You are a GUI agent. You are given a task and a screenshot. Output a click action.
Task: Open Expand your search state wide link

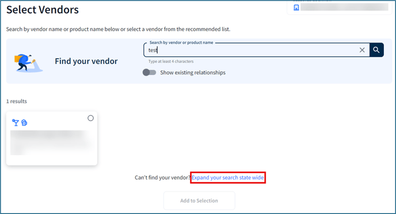227,178
